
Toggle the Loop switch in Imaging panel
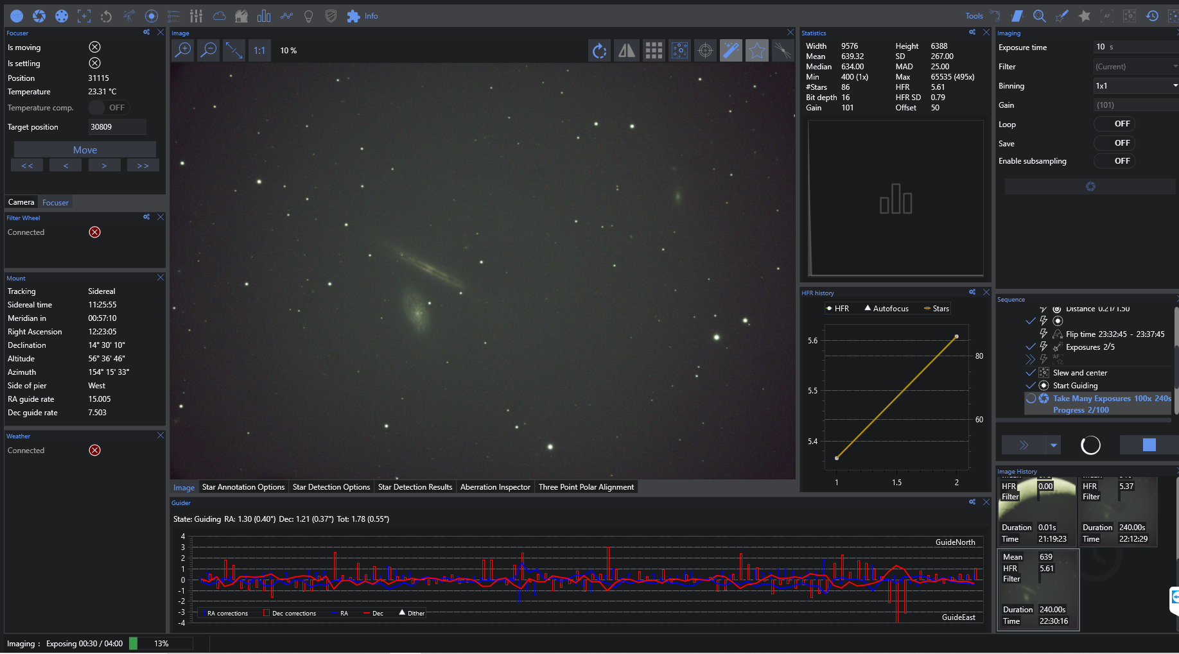(1114, 124)
